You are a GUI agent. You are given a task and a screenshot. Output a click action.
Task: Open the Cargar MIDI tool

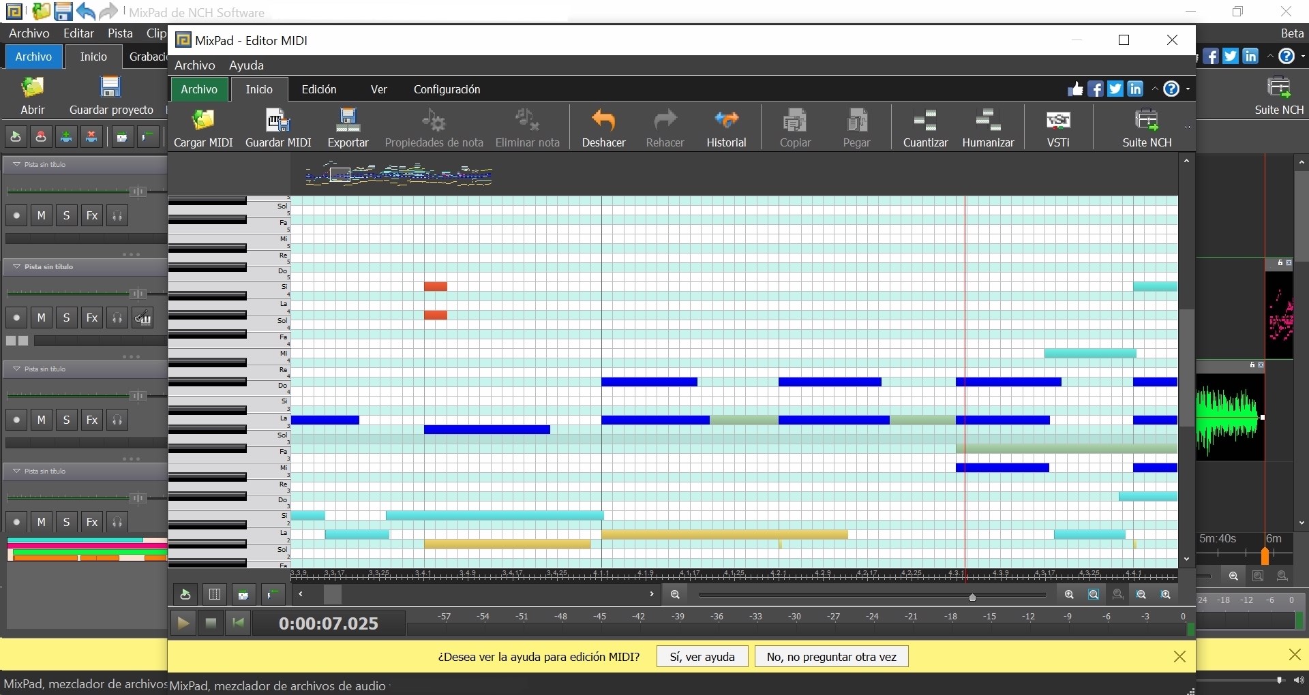point(203,127)
